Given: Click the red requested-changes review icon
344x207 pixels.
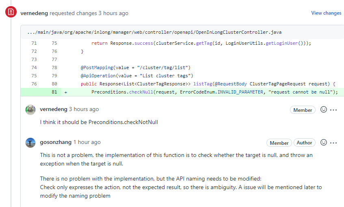Looking at the screenshot, I should tap(11, 12).
